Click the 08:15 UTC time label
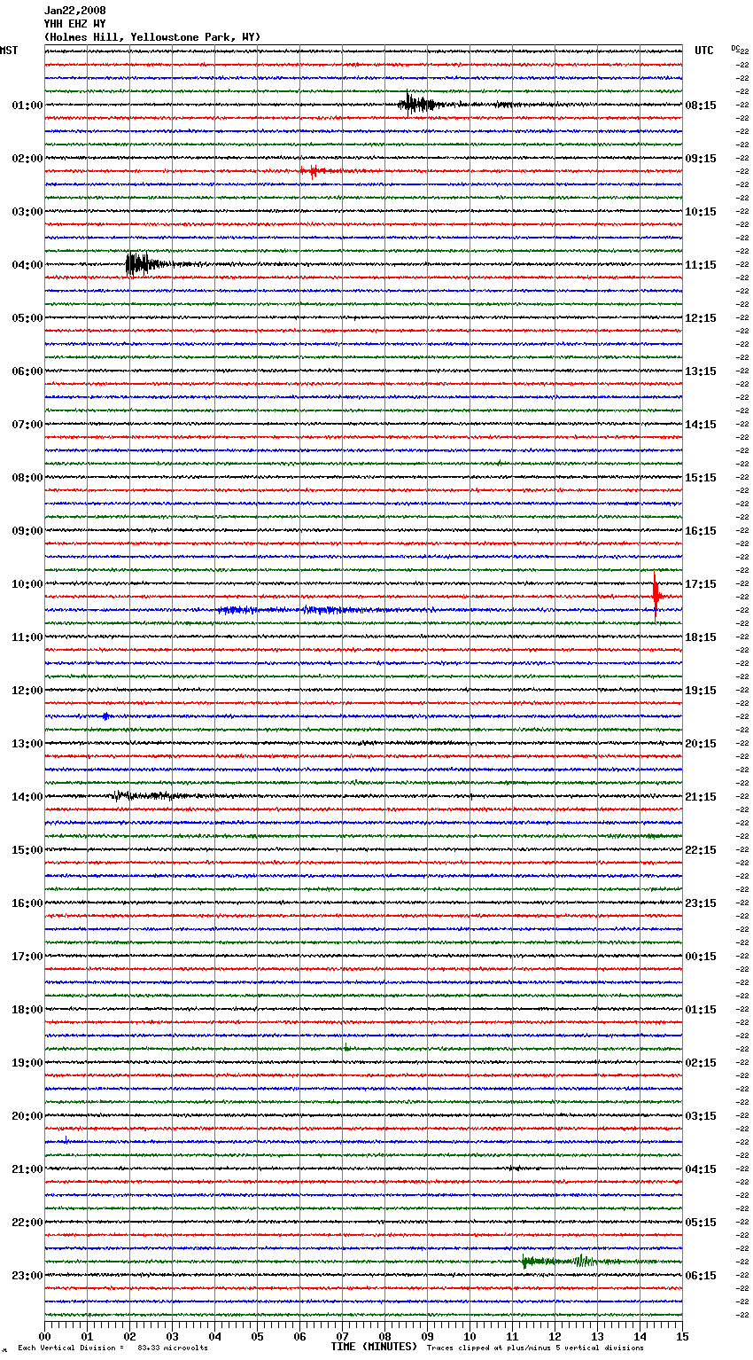This screenshot has height=1360, width=753. click(701, 106)
